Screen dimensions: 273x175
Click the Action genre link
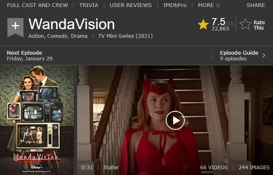click(36, 36)
